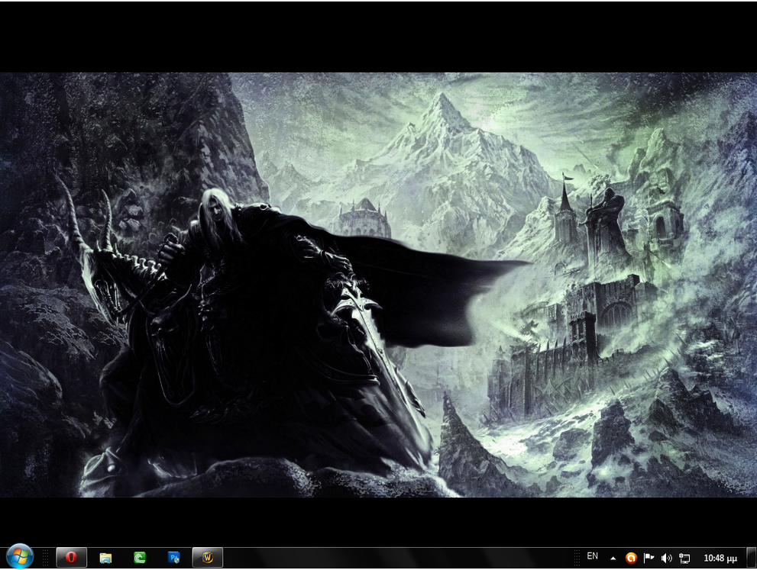Open the 10:48 μμ clock
Viewport: 757px width, 570px height.
point(720,559)
